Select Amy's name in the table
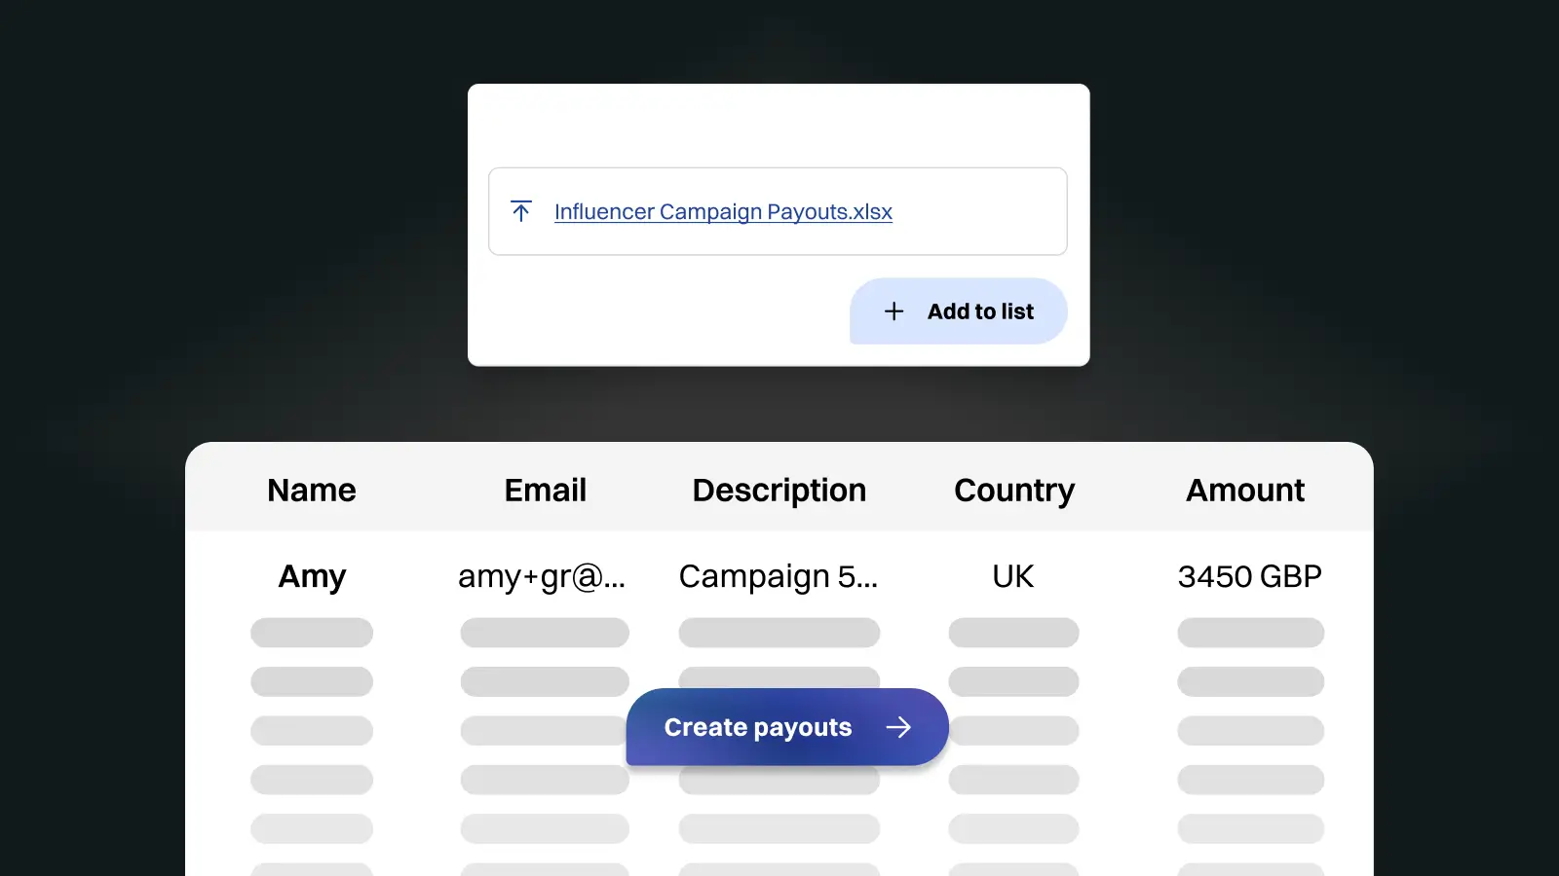 311,576
